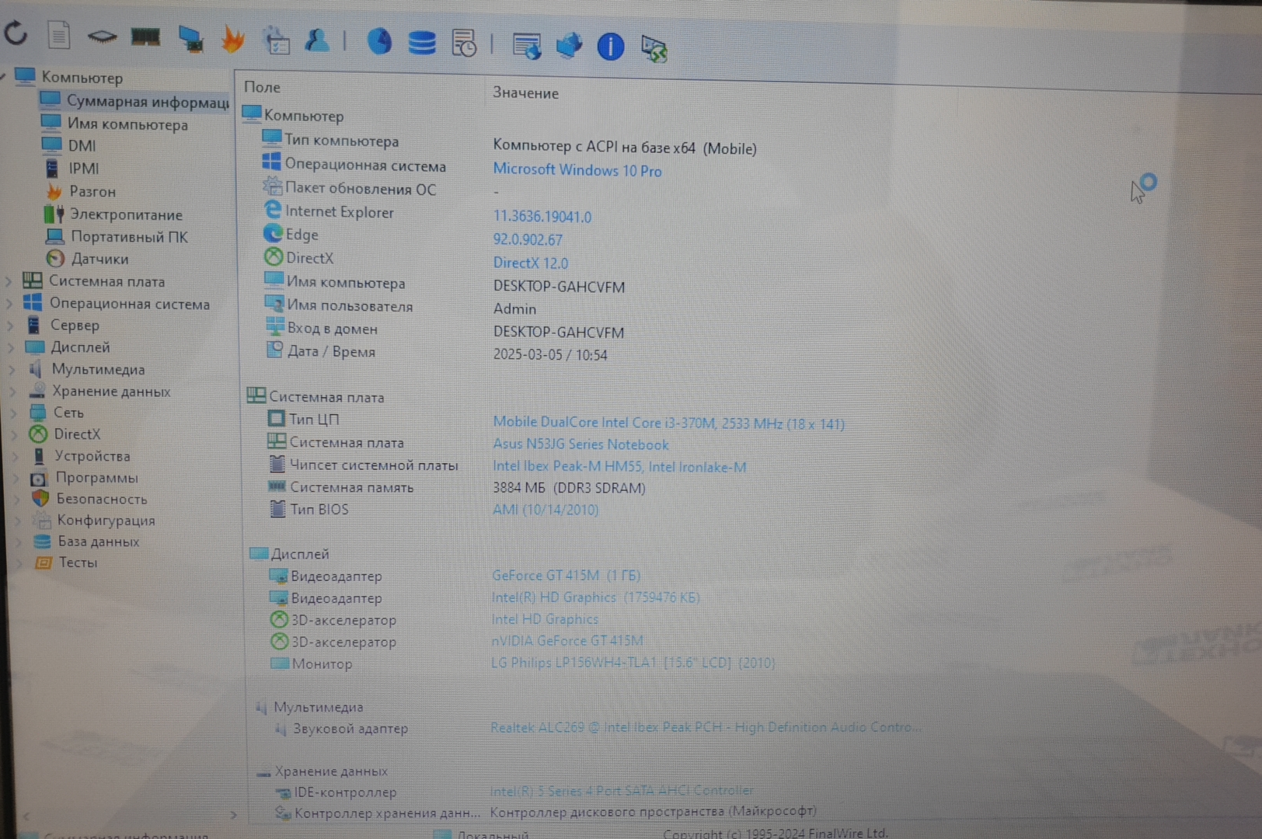1262x839 pixels.
Task: Open the DirectX 12.0 link
Action: [x=531, y=263]
